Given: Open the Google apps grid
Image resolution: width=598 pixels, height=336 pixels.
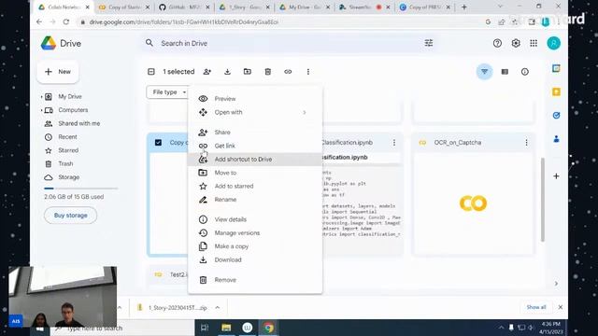Looking at the screenshot, I should pos(534,44).
